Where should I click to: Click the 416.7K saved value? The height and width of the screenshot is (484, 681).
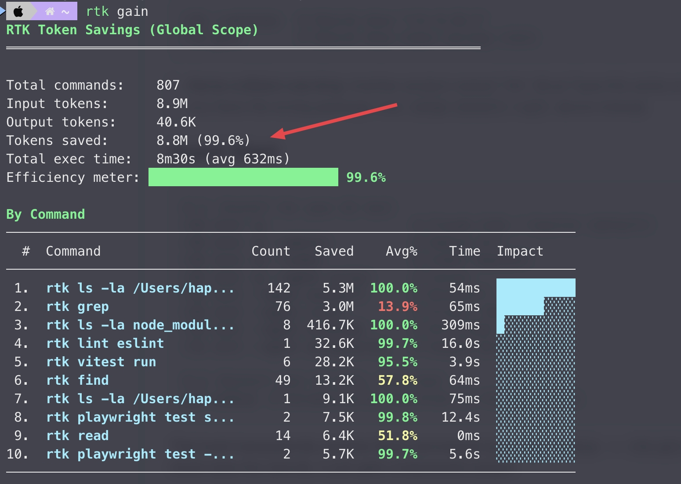point(330,325)
